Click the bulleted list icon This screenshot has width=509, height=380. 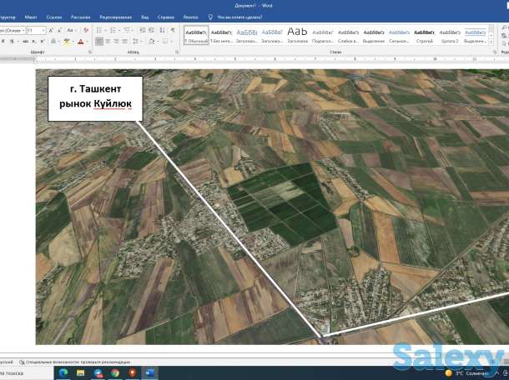98,30
